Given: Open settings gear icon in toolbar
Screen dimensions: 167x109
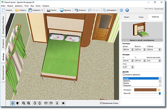Looking at the screenshot, I should coord(121,10).
